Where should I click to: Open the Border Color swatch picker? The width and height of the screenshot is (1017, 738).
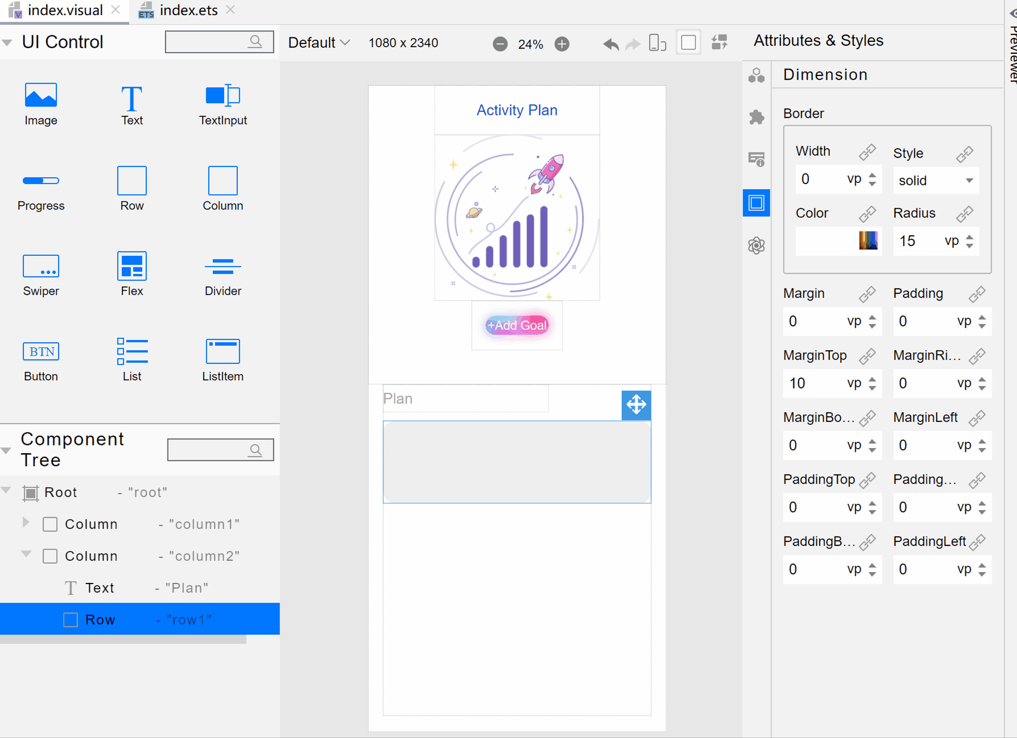tap(868, 241)
